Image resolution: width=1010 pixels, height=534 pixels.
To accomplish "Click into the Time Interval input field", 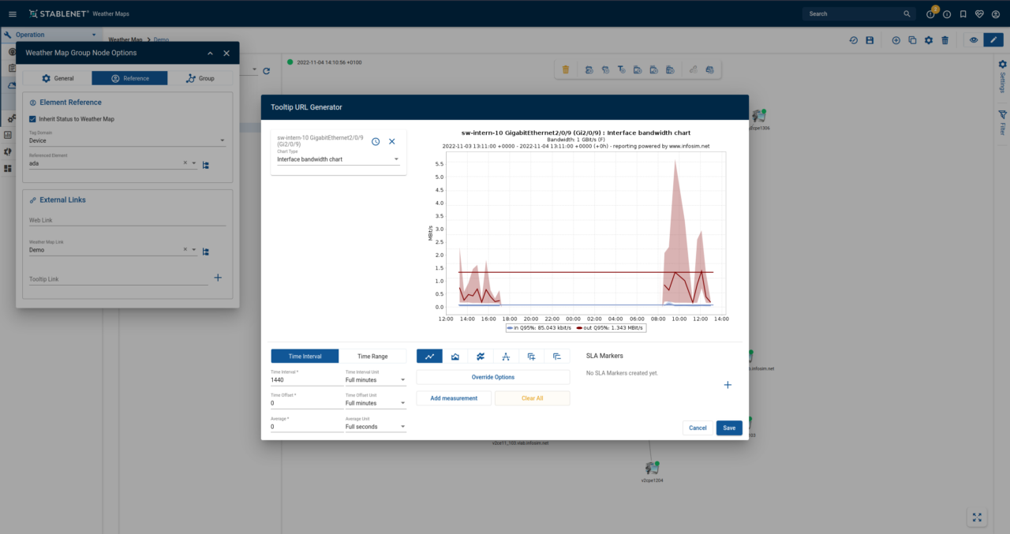I will pyautogui.click(x=306, y=380).
